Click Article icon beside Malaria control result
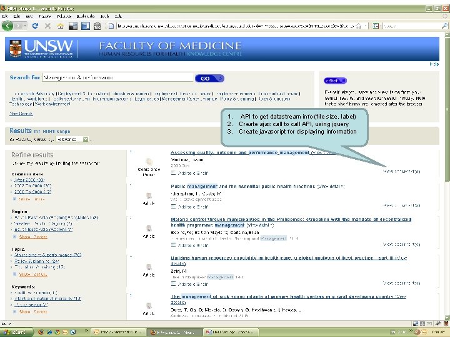This screenshot has height=337, width=450. point(149,228)
